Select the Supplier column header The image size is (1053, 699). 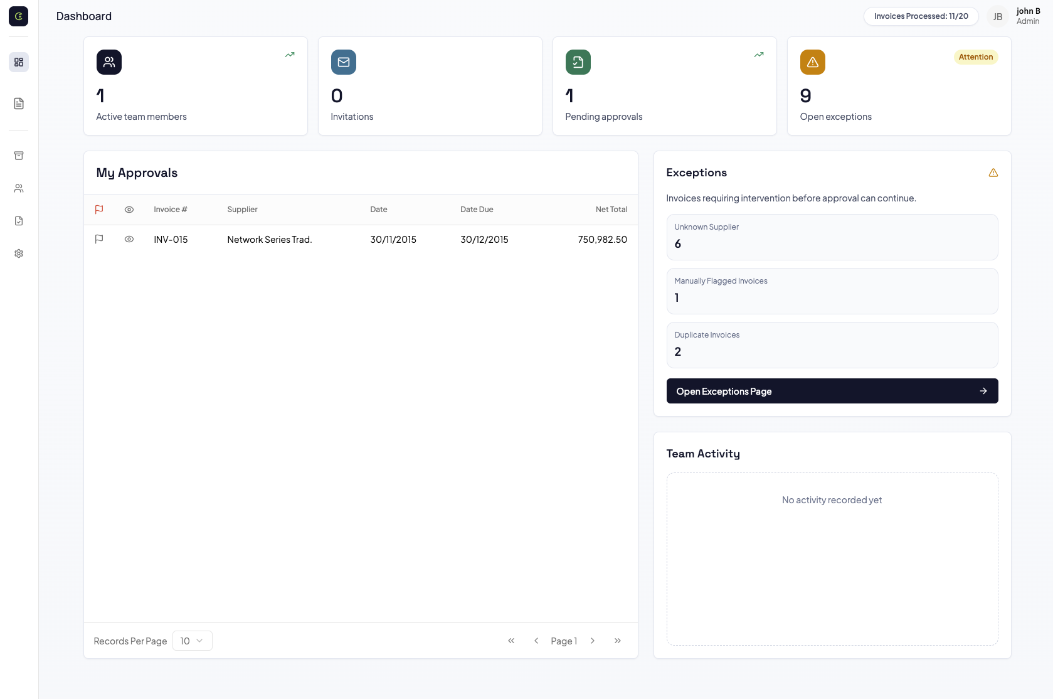point(242,209)
